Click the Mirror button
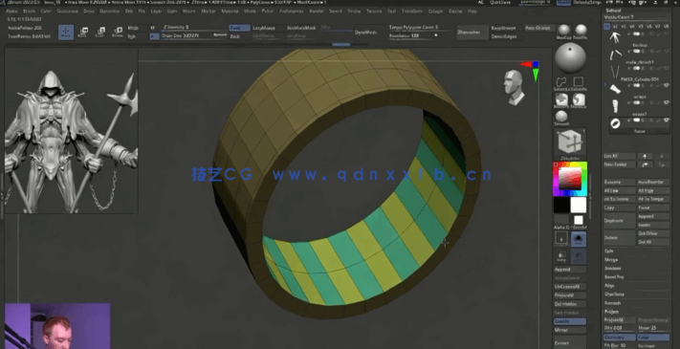Viewport: 680px width, 349px height. (x=570, y=330)
